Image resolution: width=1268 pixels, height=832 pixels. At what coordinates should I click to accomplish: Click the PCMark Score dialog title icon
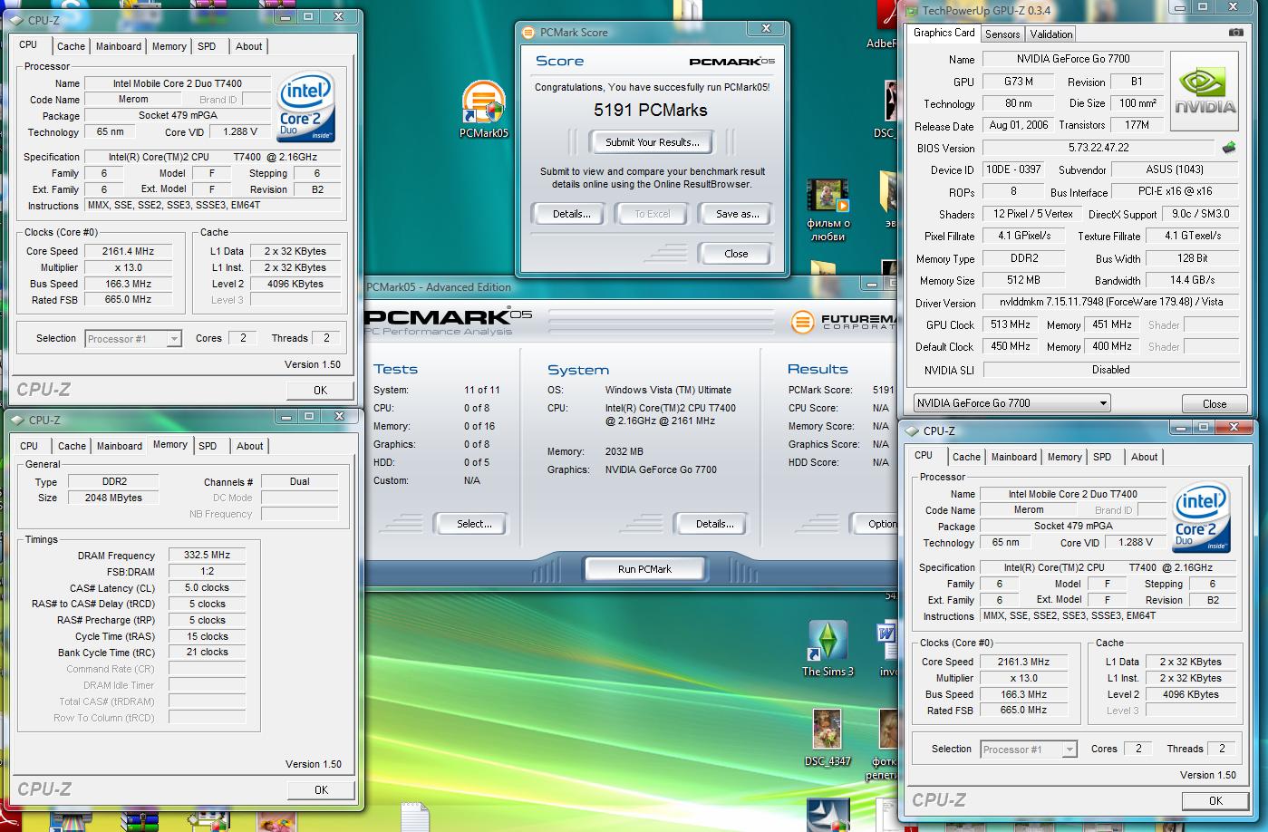point(529,33)
